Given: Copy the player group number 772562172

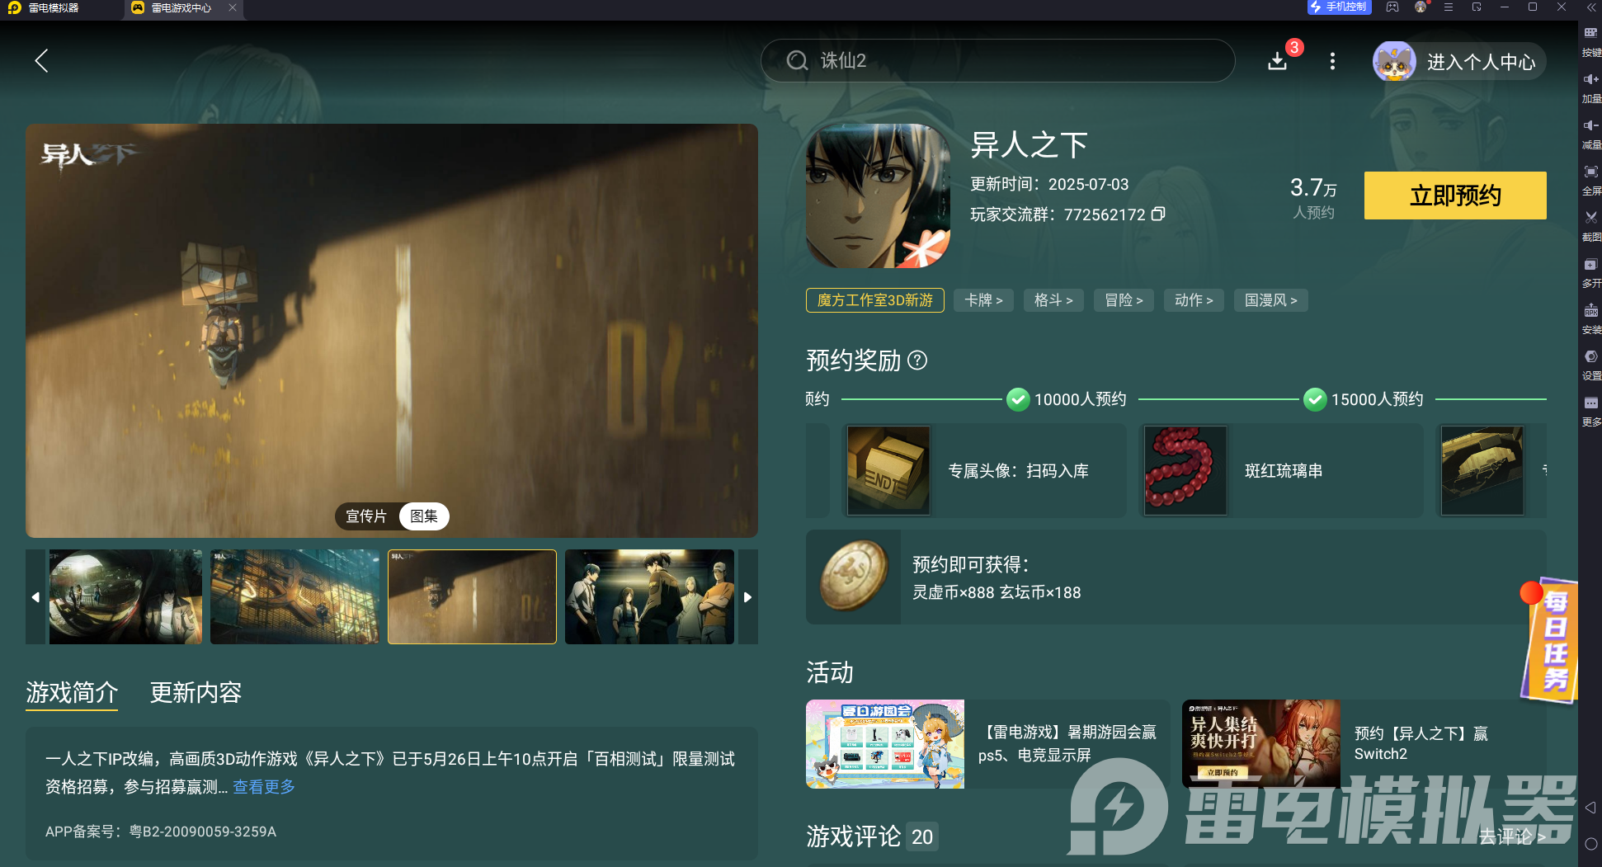Looking at the screenshot, I should [x=1158, y=214].
